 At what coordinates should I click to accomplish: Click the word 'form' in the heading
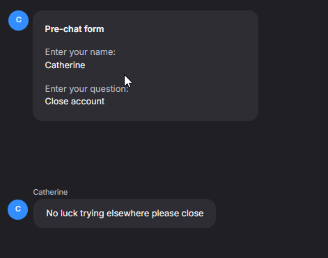coord(94,29)
